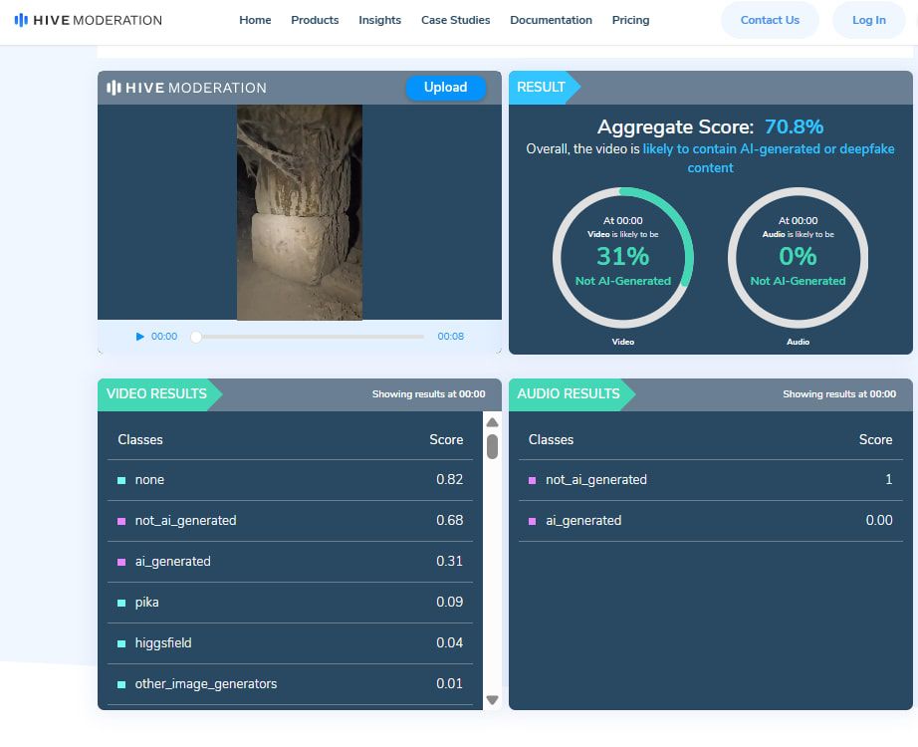The height and width of the screenshot is (747, 918).
Task: Navigate to Pricing
Action: point(630,20)
